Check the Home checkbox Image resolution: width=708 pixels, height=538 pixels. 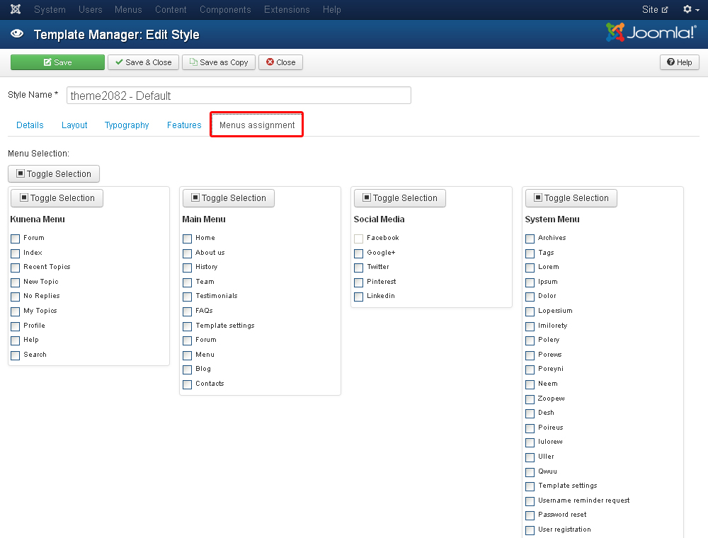pos(188,239)
